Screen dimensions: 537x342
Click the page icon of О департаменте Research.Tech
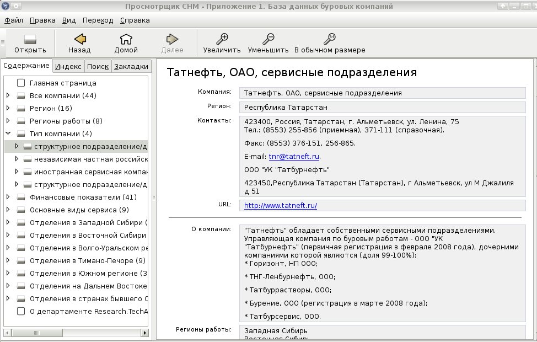[x=21, y=311]
